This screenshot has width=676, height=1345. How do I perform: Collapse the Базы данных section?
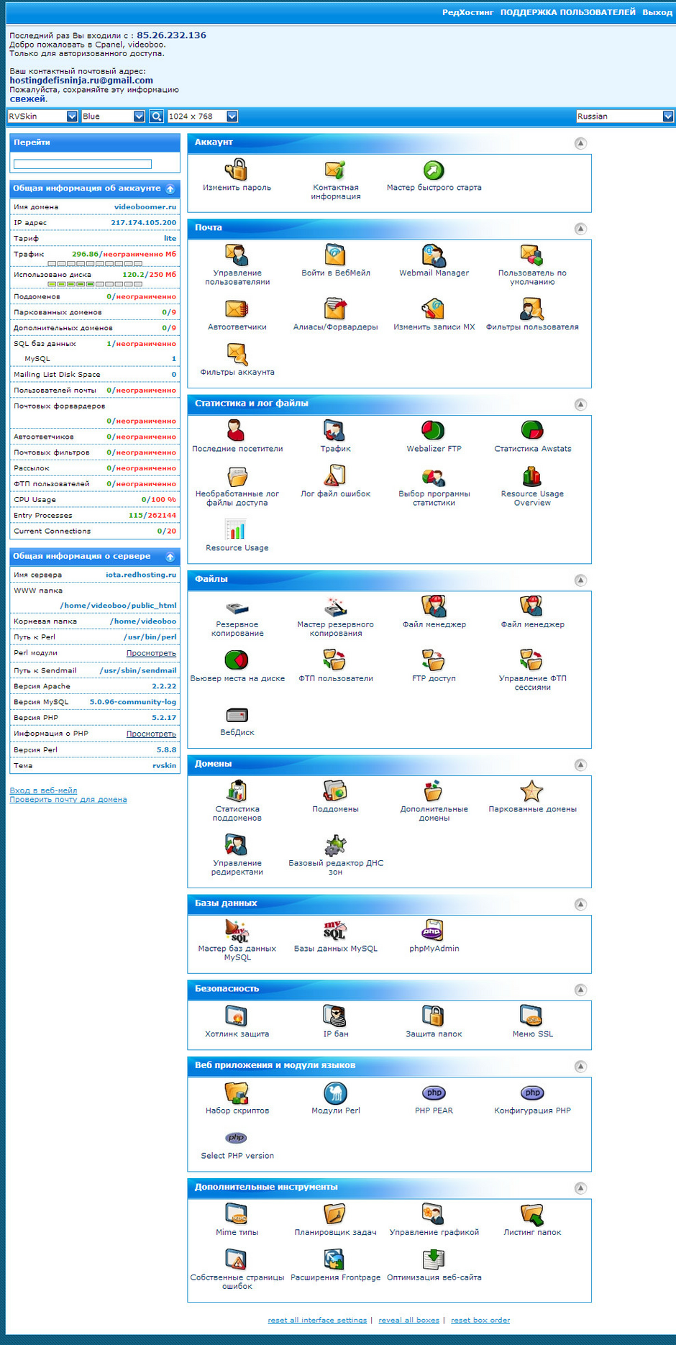coord(580,904)
